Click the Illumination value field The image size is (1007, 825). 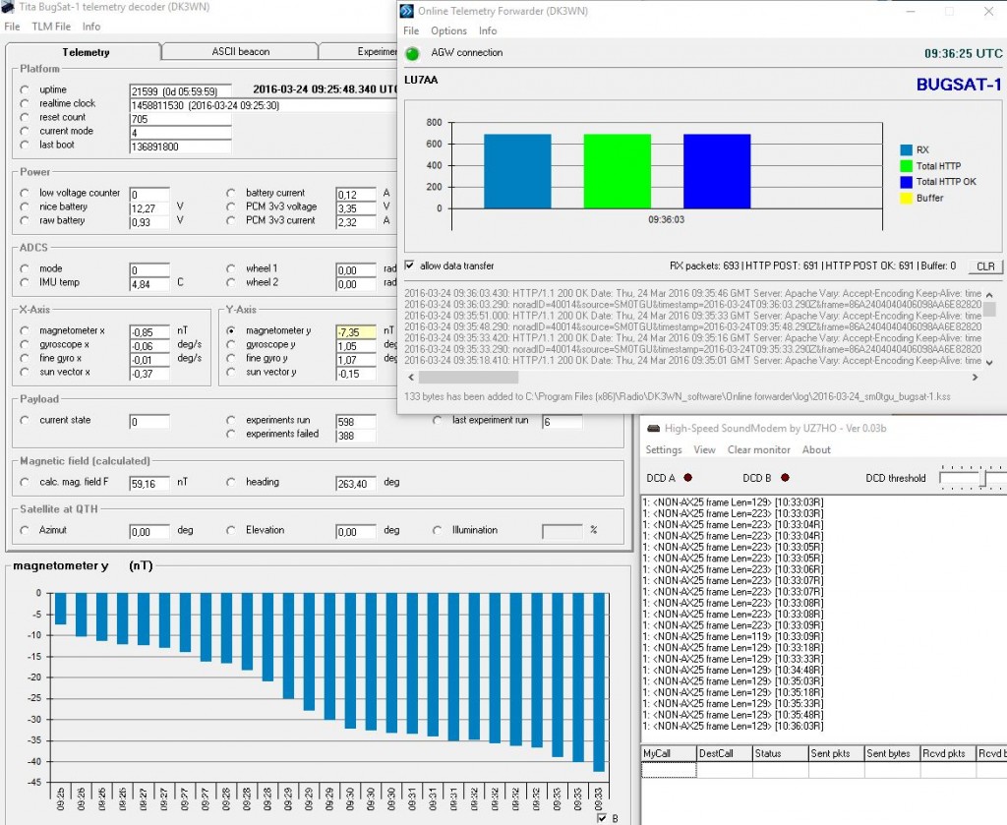(562, 532)
